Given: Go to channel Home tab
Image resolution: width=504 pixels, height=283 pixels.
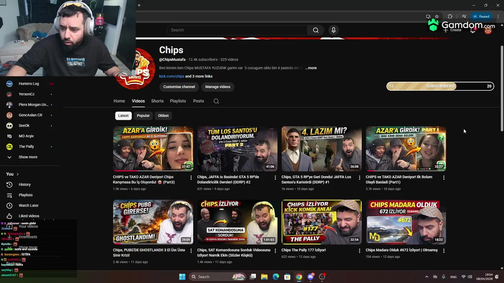Looking at the screenshot, I should tap(119, 101).
